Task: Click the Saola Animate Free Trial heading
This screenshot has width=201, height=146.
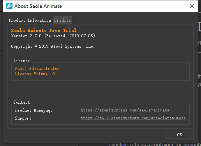Action: pos(44,30)
